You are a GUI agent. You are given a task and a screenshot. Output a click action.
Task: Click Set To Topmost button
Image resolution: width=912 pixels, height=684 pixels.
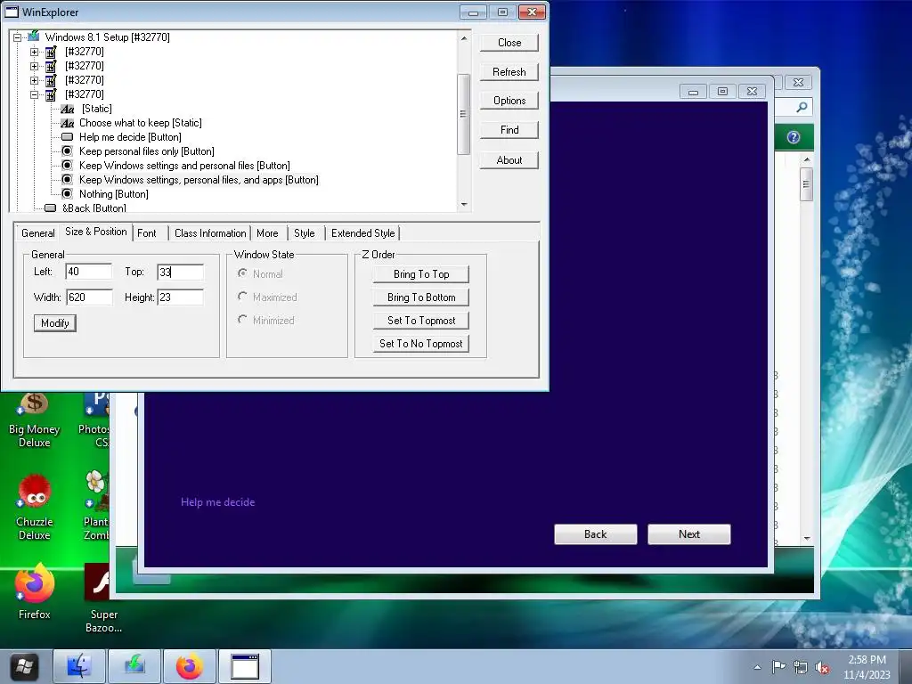pos(421,321)
